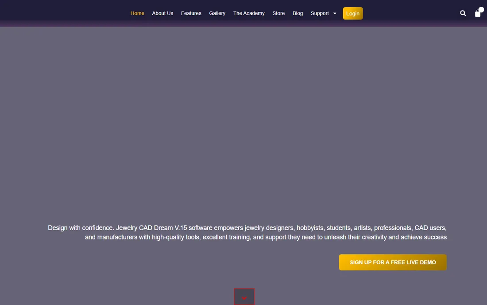Click the yellow Login button
Viewport: 487px width, 305px height.
[353, 13]
